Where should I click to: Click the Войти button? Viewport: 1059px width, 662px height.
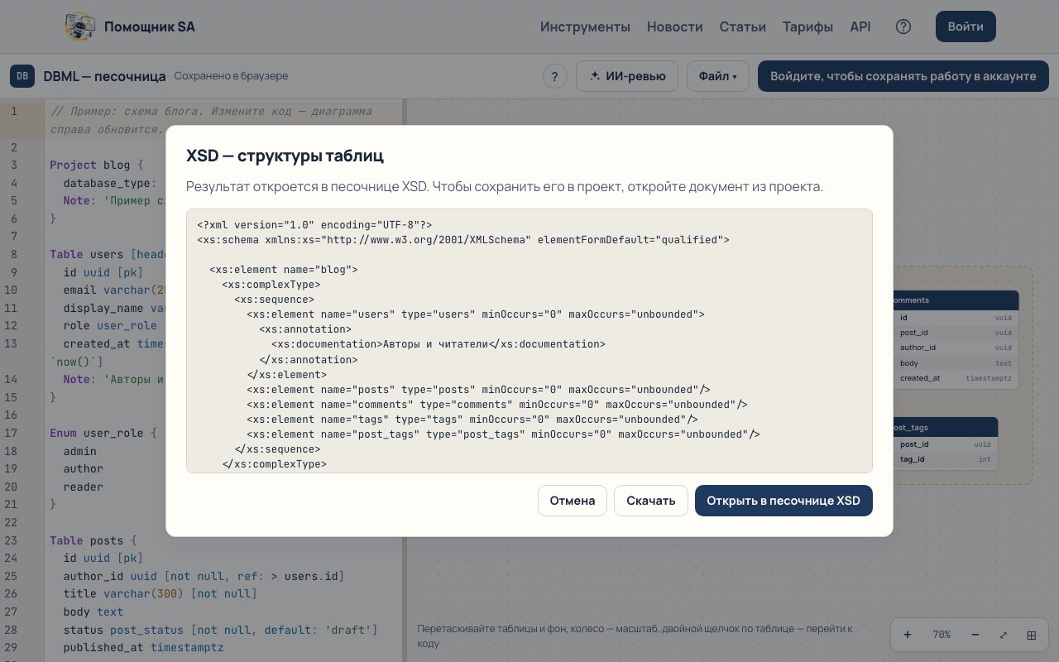click(x=966, y=26)
